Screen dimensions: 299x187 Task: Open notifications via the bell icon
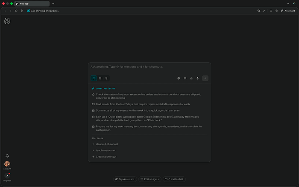click(x=7, y=156)
